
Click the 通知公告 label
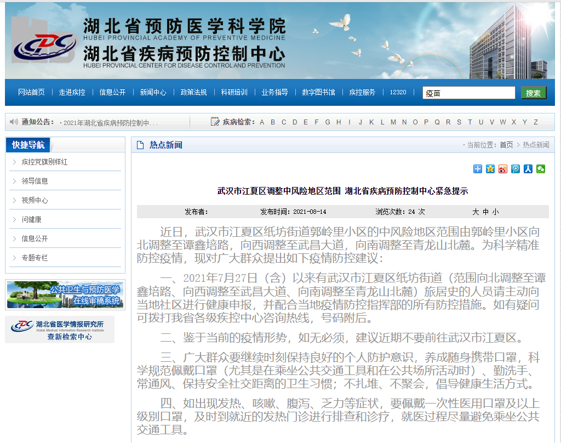click(x=38, y=122)
